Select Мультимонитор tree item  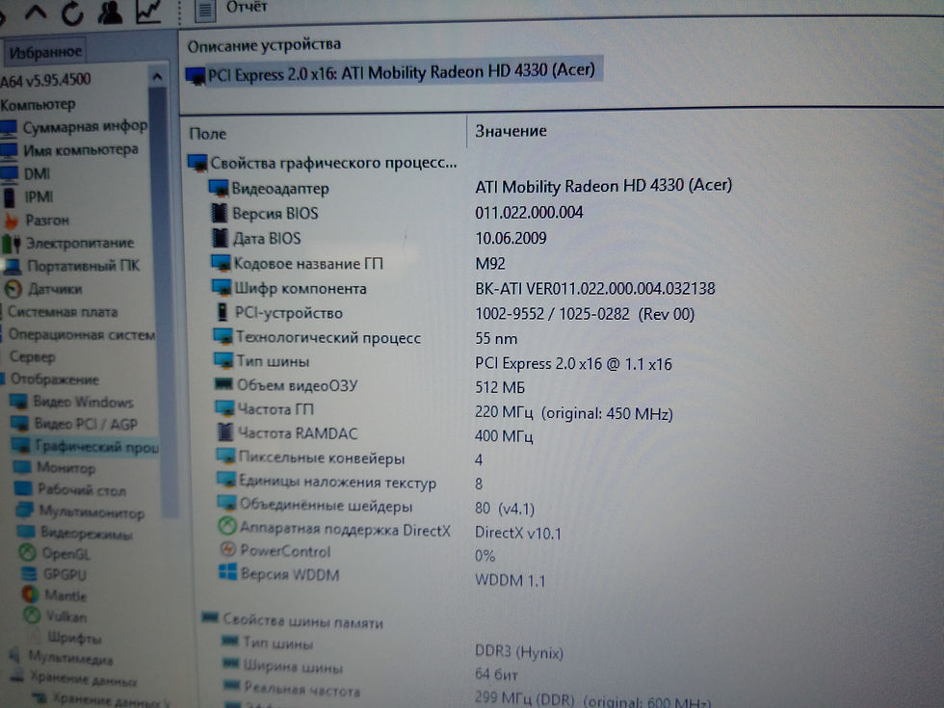point(80,511)
